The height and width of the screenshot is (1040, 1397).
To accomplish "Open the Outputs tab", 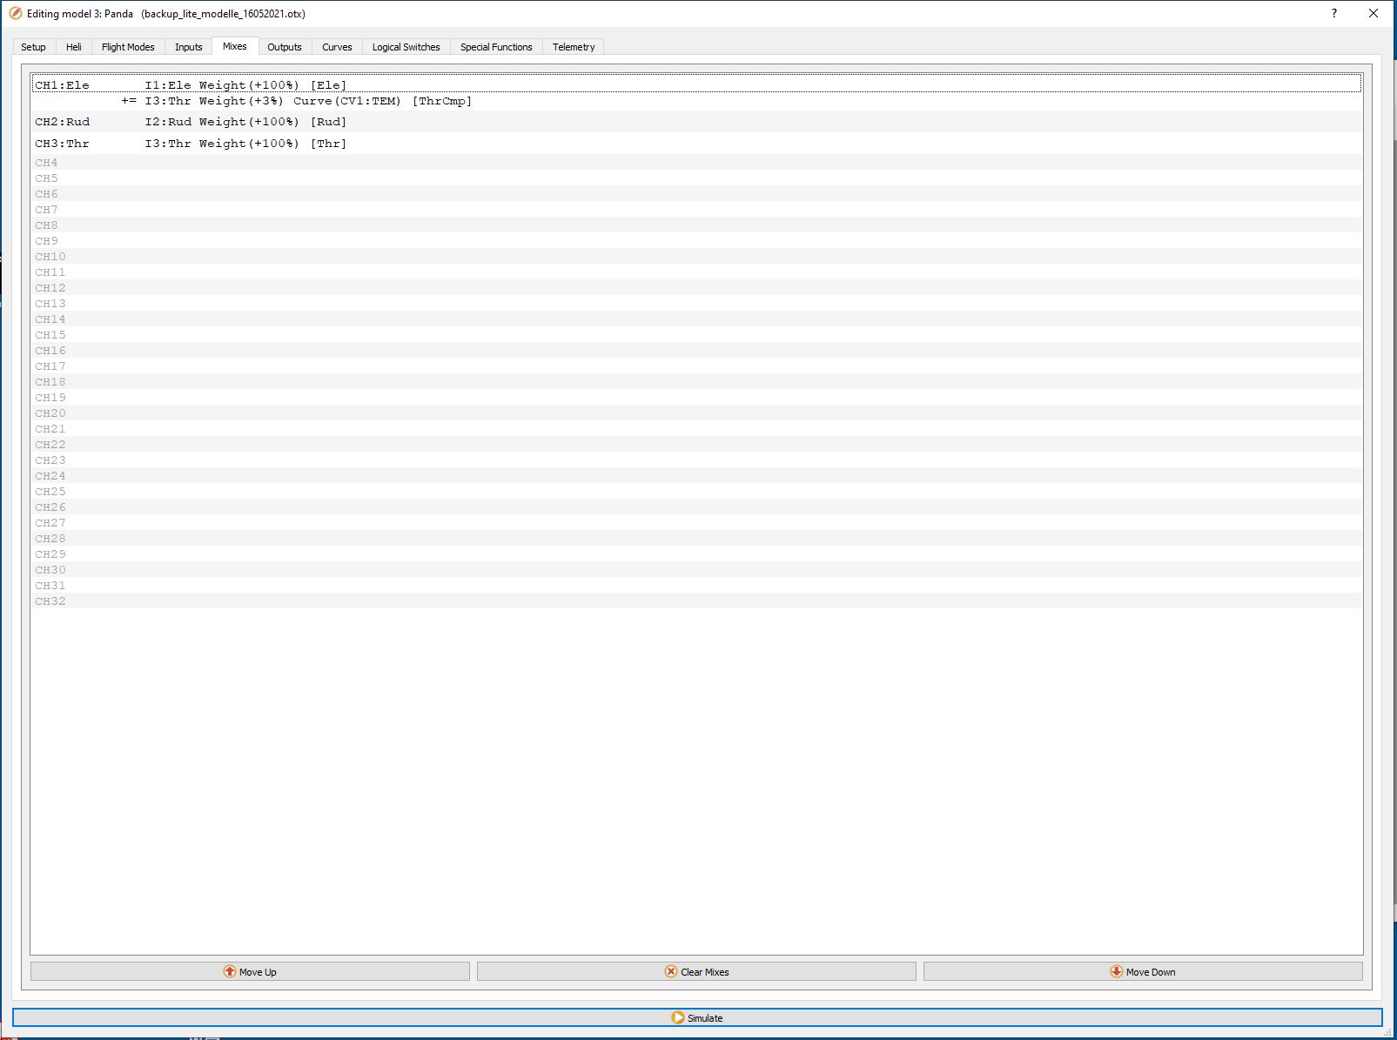I will (x=284, y=47).
